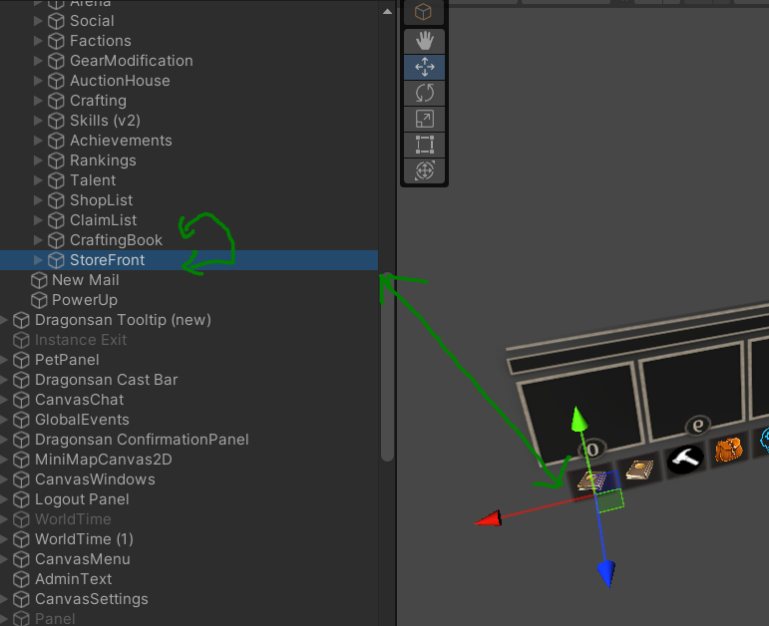Select New Mail in the hierarchy

[x=85, y=280]
